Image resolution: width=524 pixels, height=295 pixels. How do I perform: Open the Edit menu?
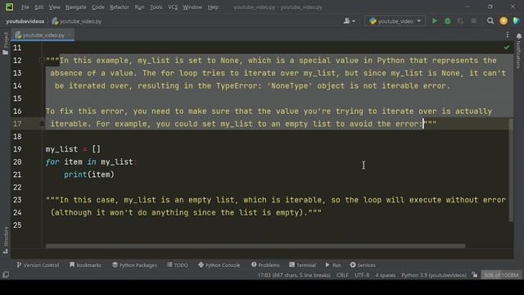(x=39, y=7)
